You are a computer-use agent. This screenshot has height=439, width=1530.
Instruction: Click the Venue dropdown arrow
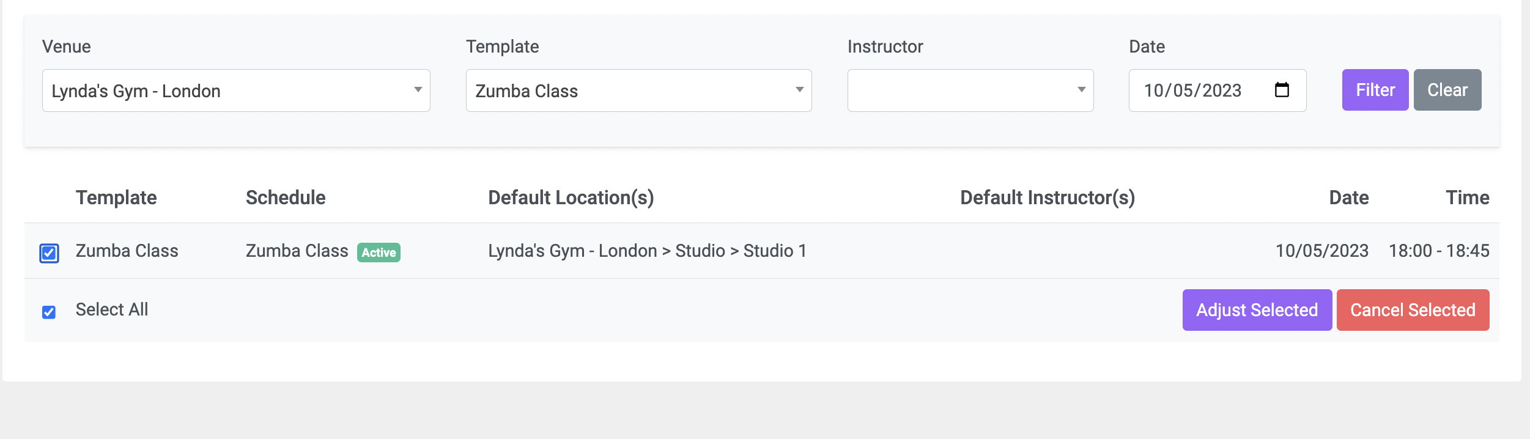418,90
